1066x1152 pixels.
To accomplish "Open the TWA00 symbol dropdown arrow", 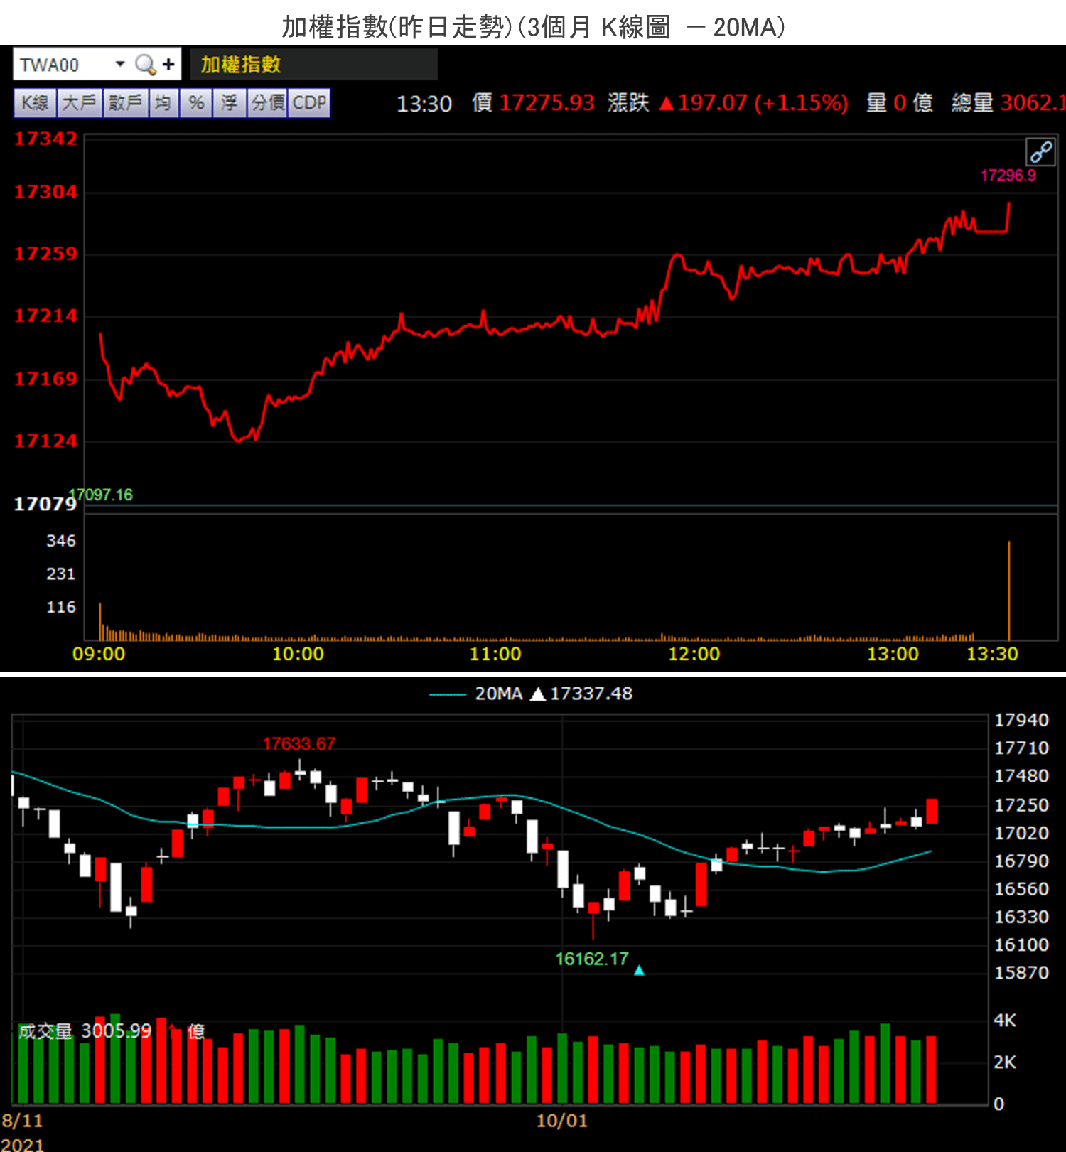I will 120,64.
